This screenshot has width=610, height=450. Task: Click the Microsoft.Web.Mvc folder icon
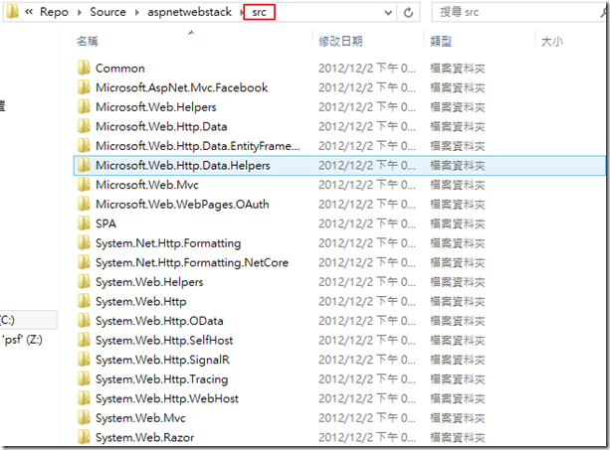[x=84, y=185]
